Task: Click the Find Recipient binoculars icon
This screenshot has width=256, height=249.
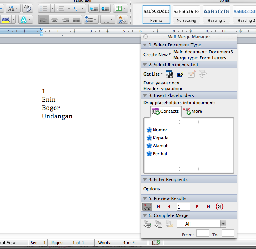Action: (169, 74)
